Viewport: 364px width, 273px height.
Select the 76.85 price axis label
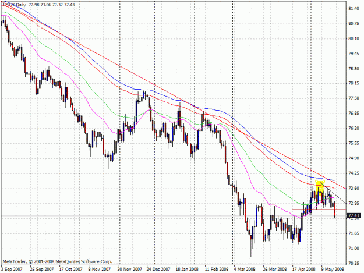click(354, 113)
